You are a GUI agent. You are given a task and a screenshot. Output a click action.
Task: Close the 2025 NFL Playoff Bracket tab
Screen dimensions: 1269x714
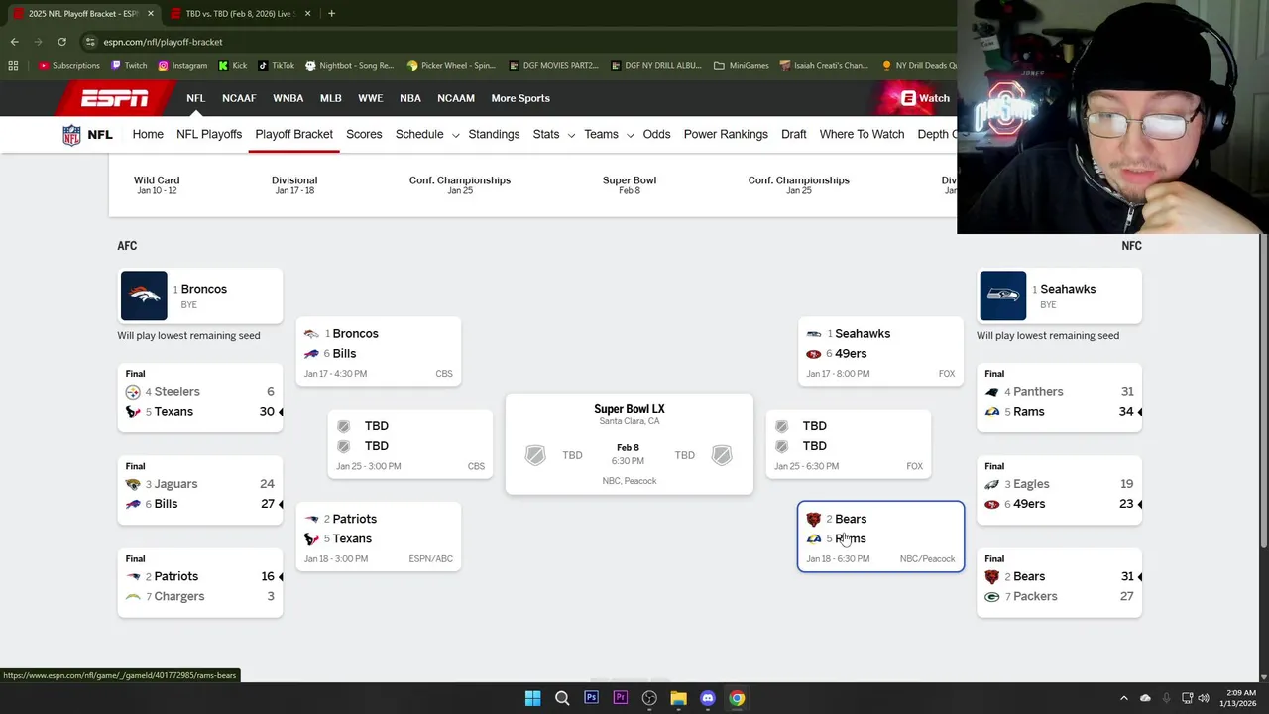coord(151,14)
